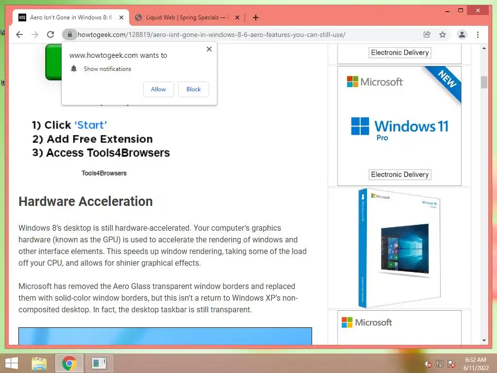Click the Hardware Acceleration heading

tap(85, 202)
